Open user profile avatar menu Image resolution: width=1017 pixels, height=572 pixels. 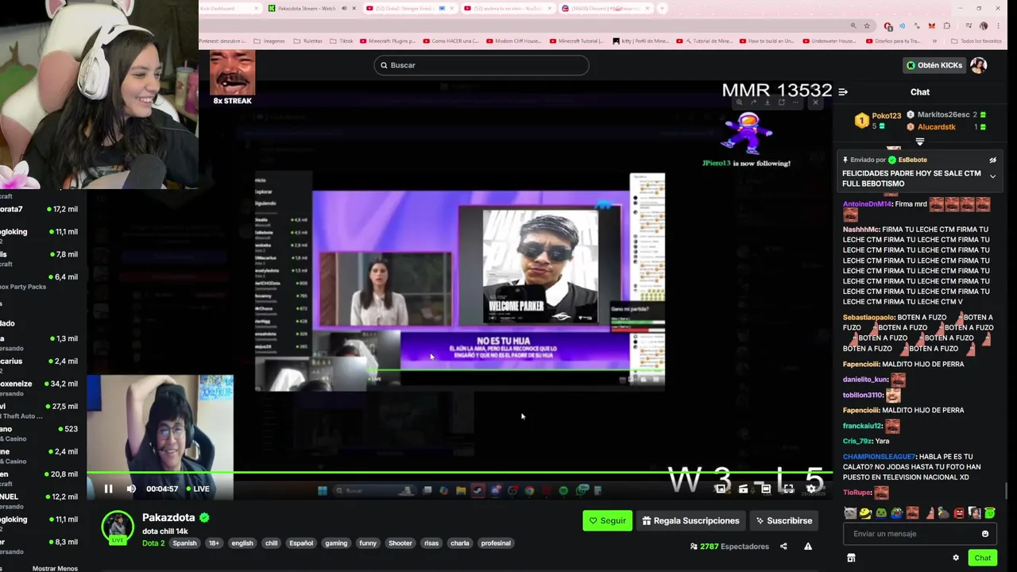tap(979, 65)
